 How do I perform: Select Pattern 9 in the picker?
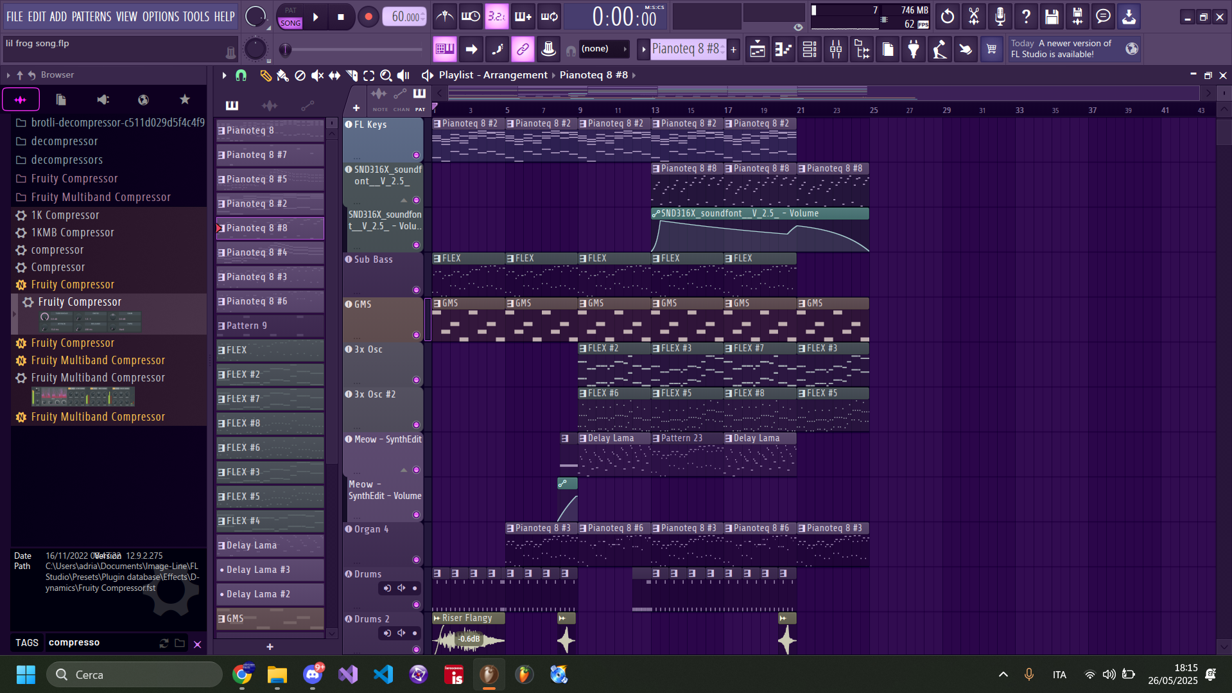click(270, 326)
